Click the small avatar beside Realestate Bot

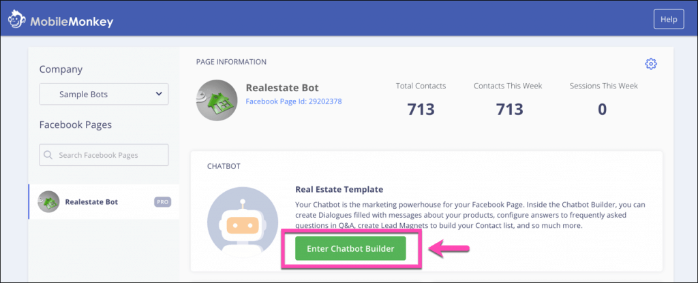pyautogui.click(x=48, y=201)
